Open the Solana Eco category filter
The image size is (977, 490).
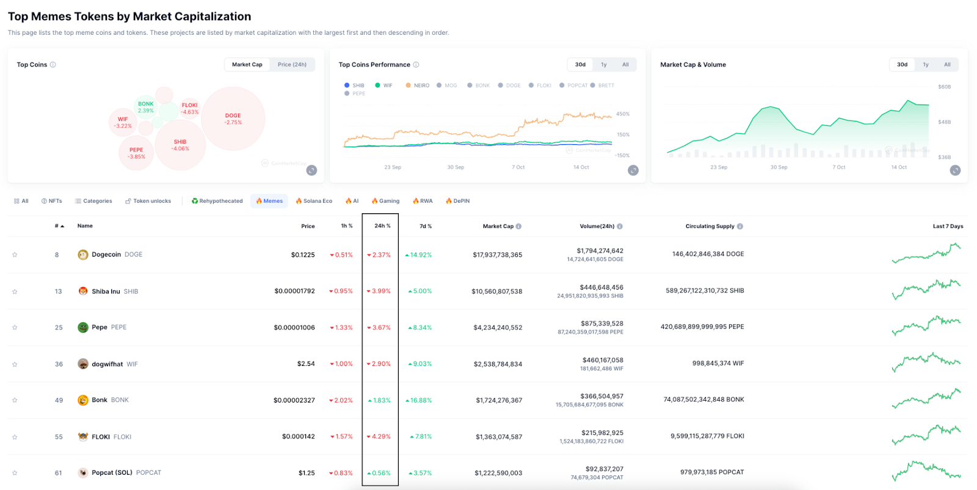click(314, 201)
